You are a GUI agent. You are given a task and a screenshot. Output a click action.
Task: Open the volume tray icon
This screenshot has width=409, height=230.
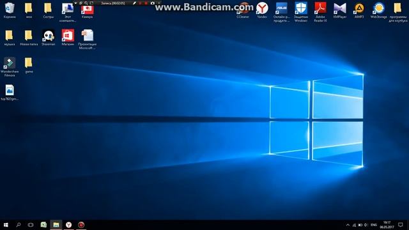(x=366, y=225)
